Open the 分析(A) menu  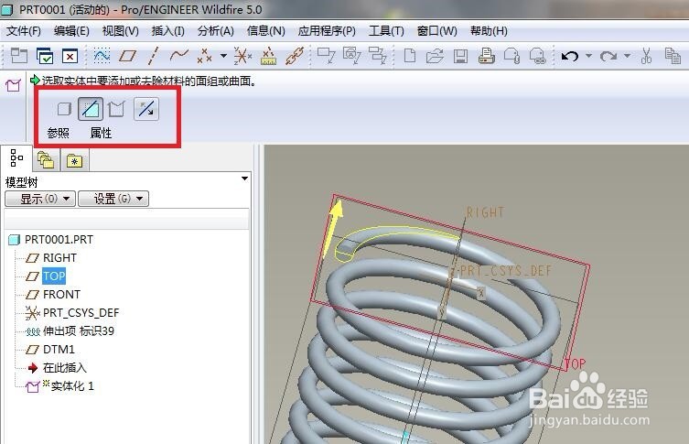pos(215,31)
